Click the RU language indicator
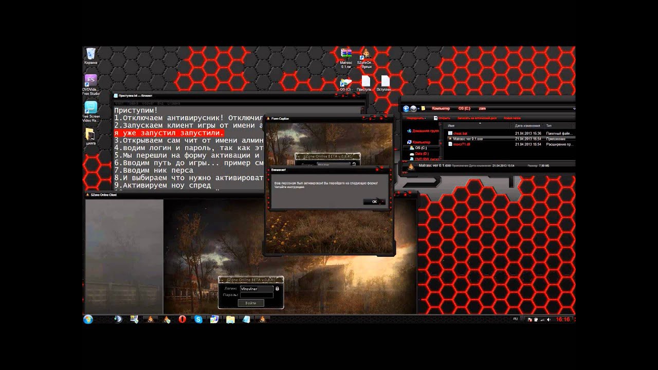 tap(516, 319)
